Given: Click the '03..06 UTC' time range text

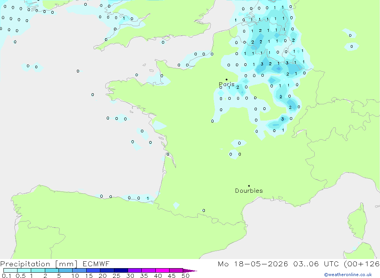Looking at the screenshot, I should [316, 264].
